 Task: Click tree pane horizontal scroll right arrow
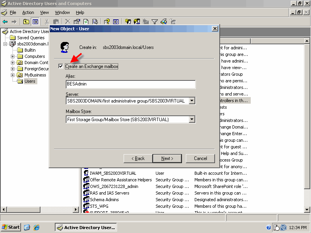[75, 209]
